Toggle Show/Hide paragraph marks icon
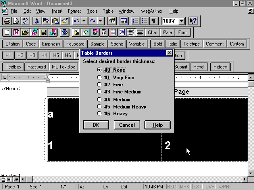The height and width of the screenshot is (190, 254). coord(153,21)
